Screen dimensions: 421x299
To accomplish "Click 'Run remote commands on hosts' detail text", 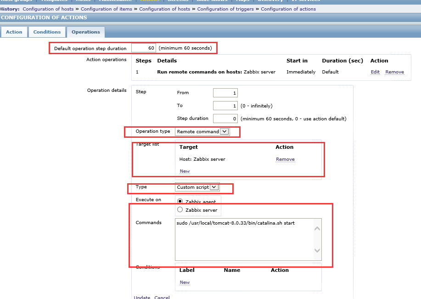I will click(200, 72).
